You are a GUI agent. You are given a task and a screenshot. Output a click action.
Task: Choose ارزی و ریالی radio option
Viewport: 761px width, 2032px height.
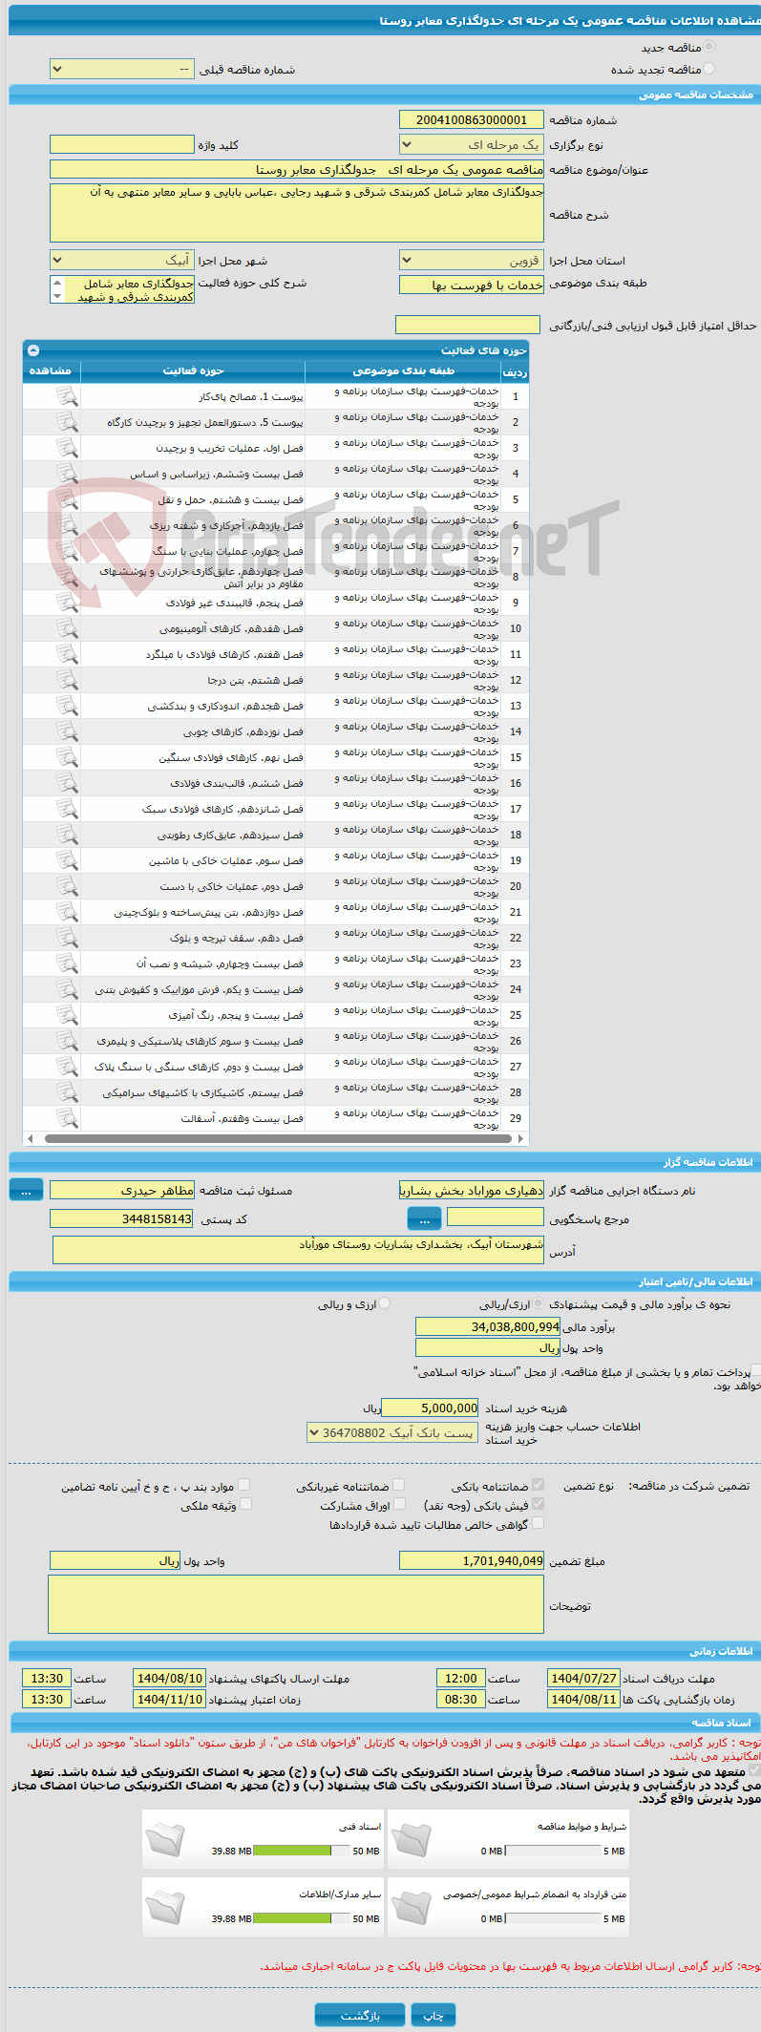(385, 1303)
